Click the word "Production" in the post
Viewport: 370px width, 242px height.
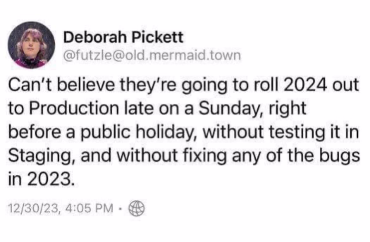(x=75, y=108)
